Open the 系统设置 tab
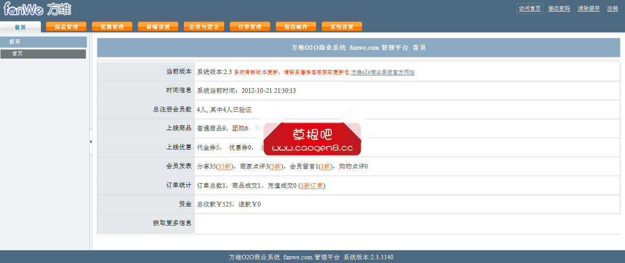Screen dimensions: 625x263 pyautogui.click(x=341, y=26)
